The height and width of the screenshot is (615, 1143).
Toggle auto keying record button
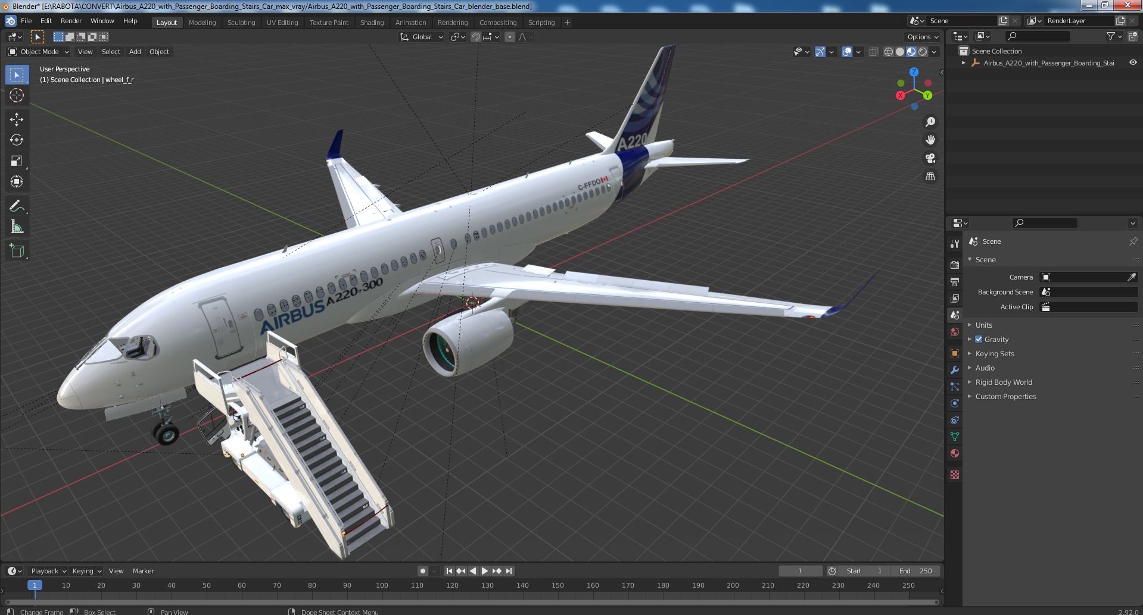[422, 571]
